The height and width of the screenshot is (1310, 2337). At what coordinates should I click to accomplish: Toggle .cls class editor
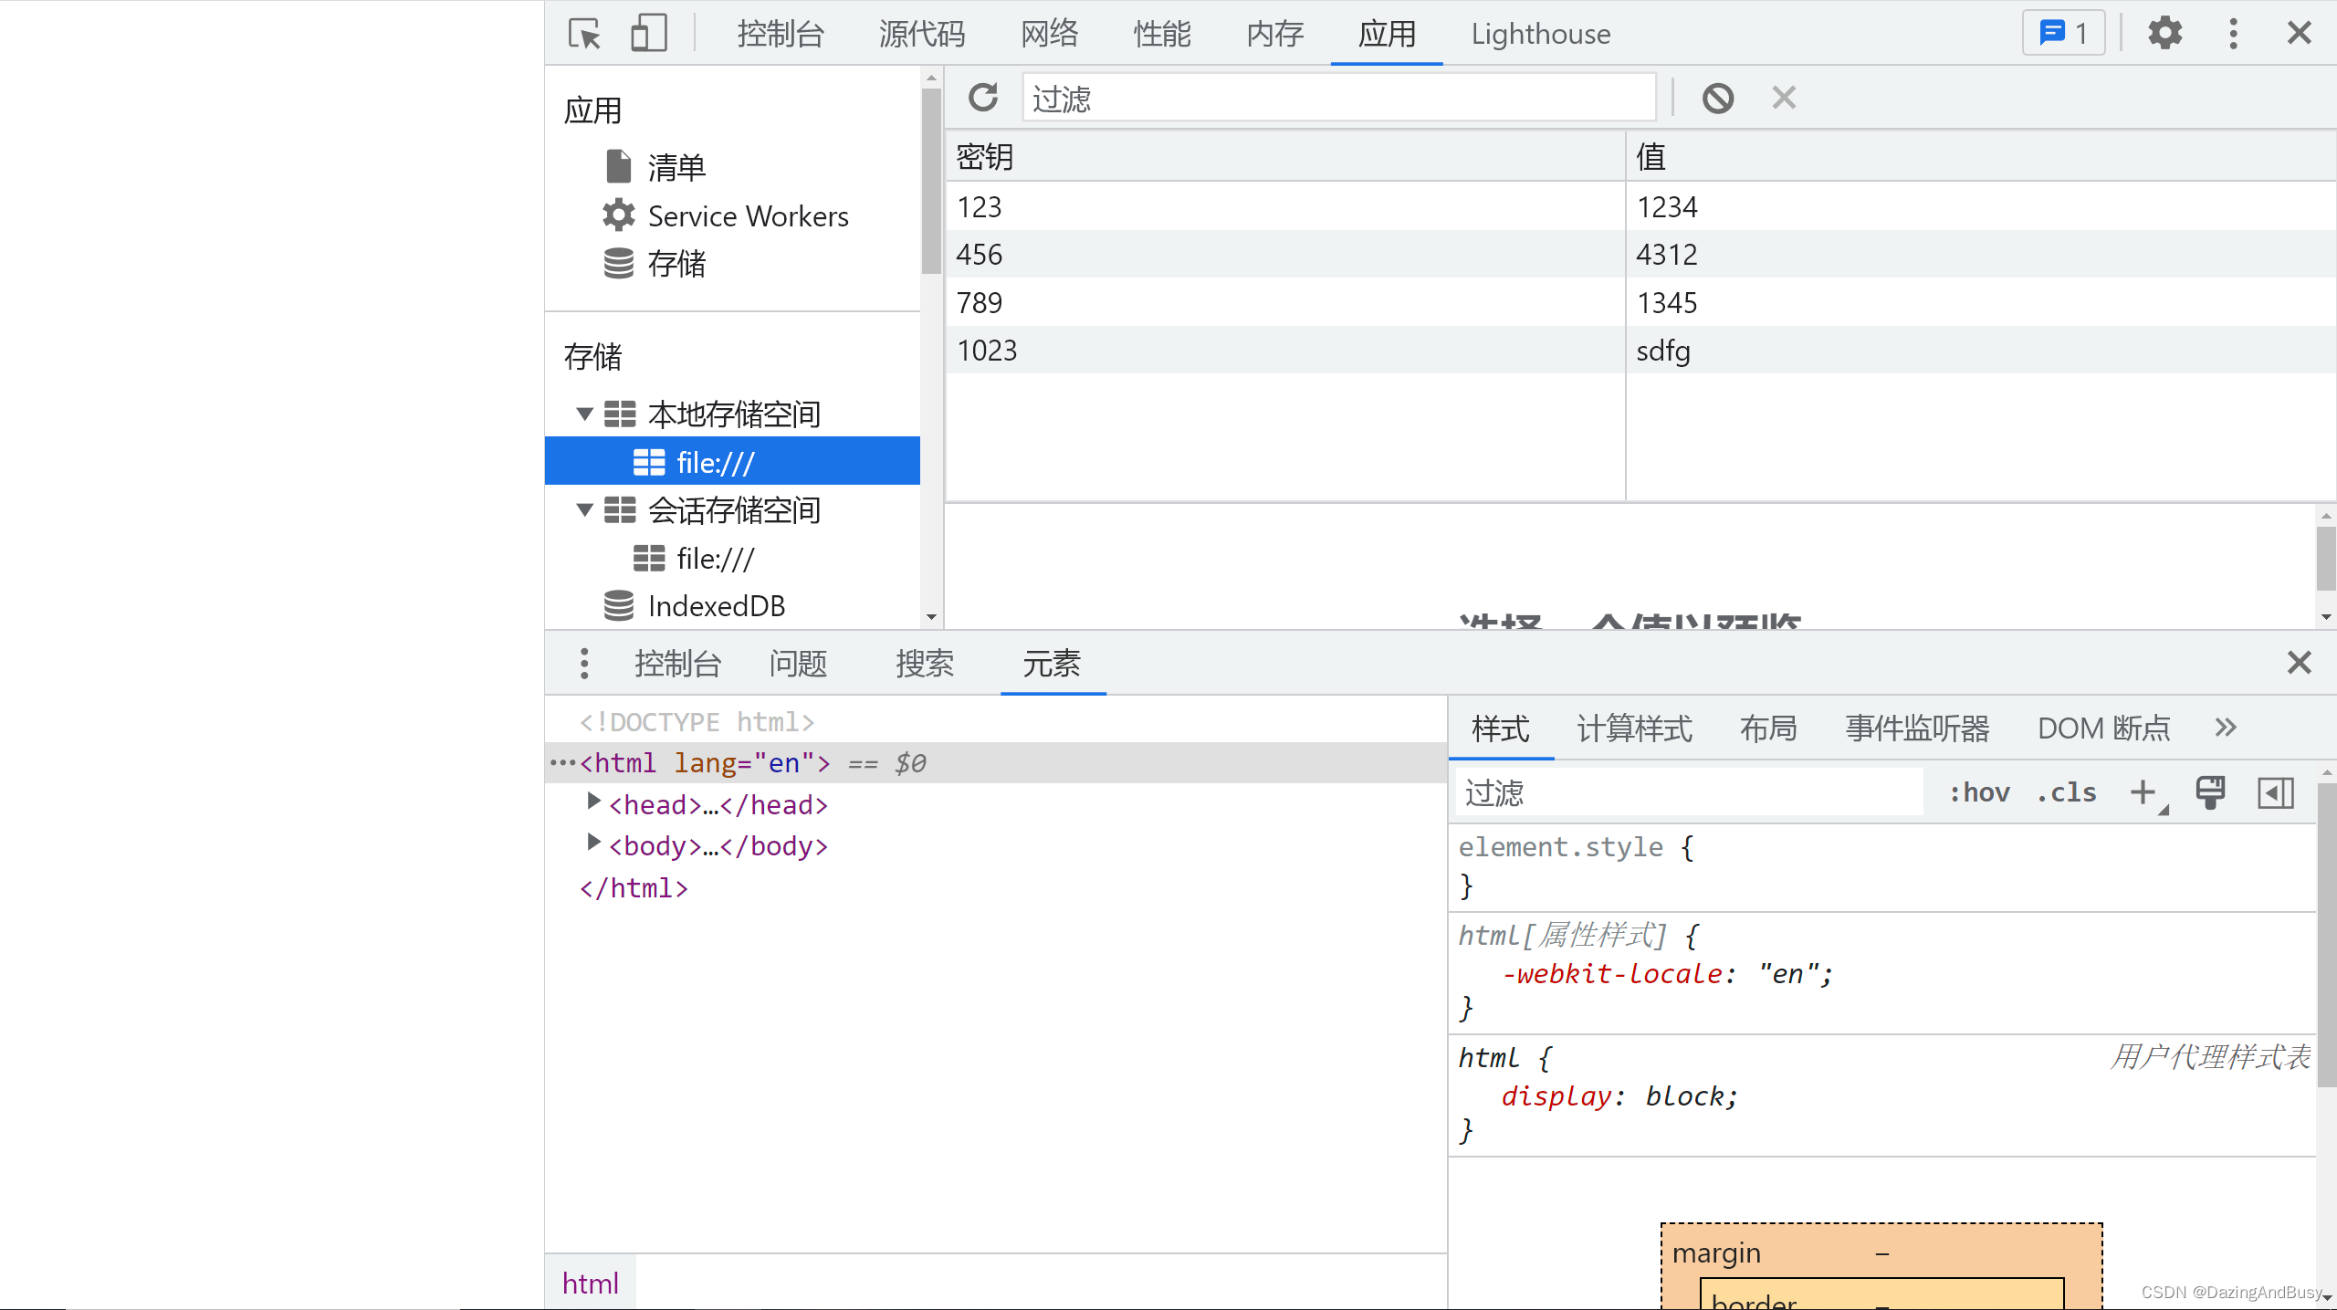click(2065, 792)
